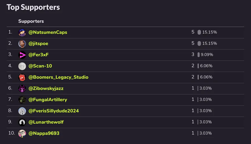Open @FverisSillydude2024 username link

tap(54, 111)
